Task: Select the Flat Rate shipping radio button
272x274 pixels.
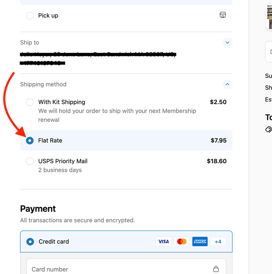Action: (30, 140)
